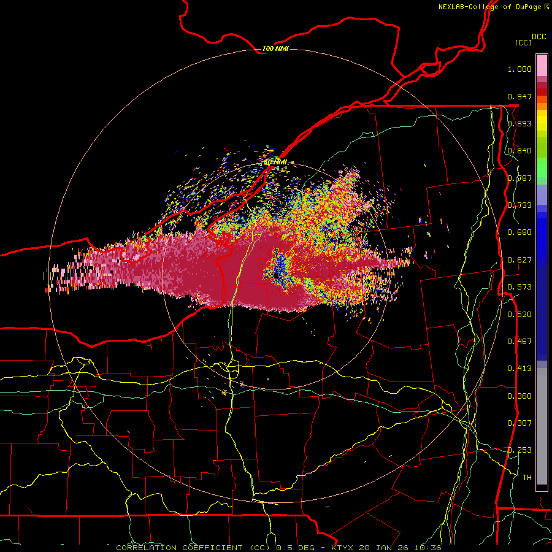Screen dimensions: 552x552
Task: Click the 0.520 colorbar value
Action: click(519, 315)
